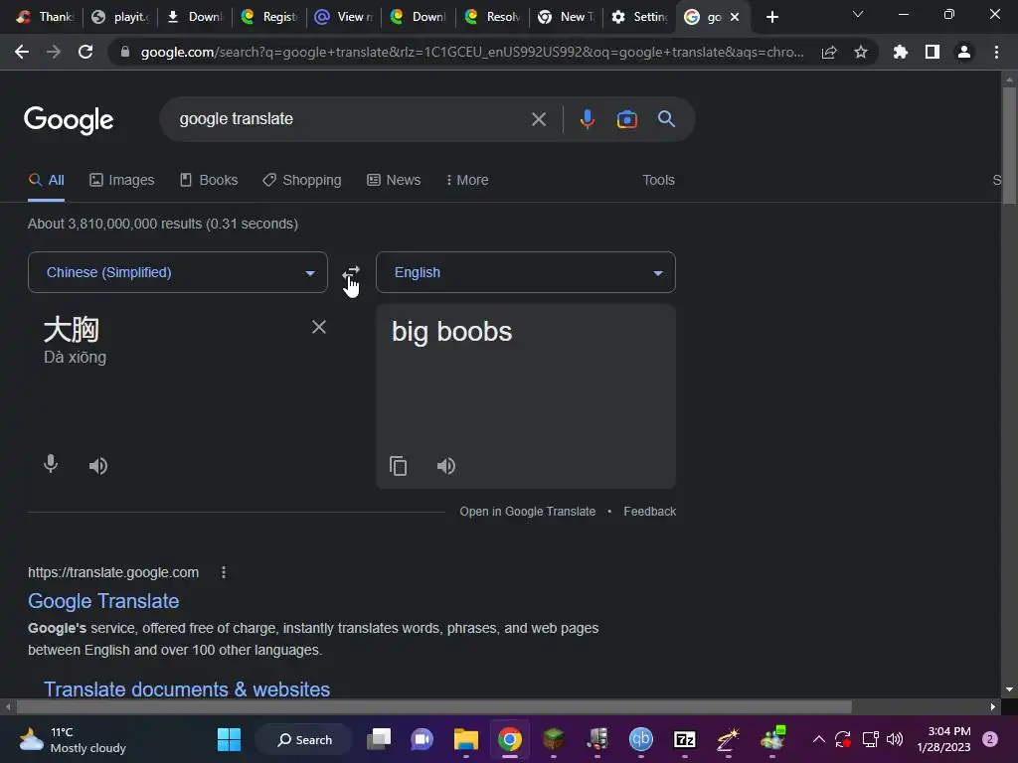Switch to the Settings browser tab

pos(639,18)
